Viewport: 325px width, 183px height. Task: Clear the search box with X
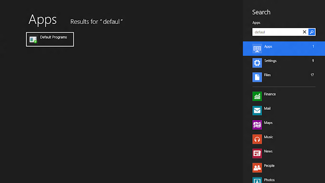305,32
